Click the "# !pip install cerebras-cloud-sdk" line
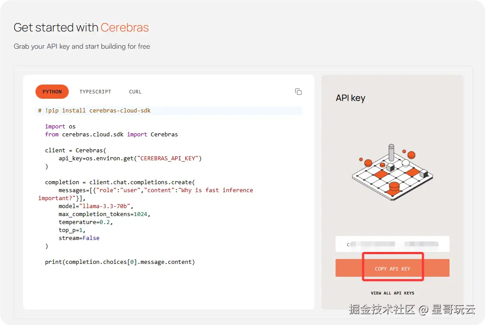This screenshot has height=325, width=485. pyautogui.click(x=94, y=110)
